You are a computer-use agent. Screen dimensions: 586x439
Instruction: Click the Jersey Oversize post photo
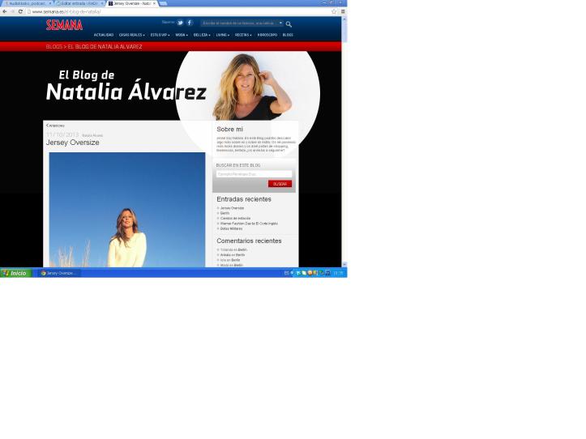(x=126, y=209)
